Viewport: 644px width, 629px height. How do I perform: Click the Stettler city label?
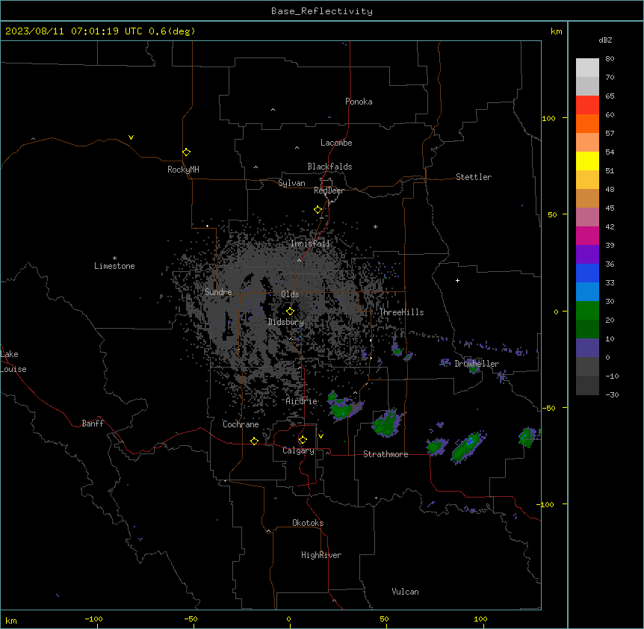click(474, 177)
